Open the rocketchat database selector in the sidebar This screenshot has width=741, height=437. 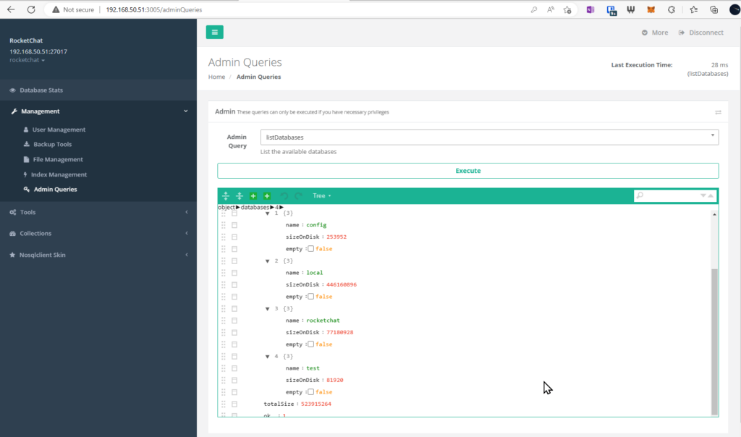[x=27, y=60]
